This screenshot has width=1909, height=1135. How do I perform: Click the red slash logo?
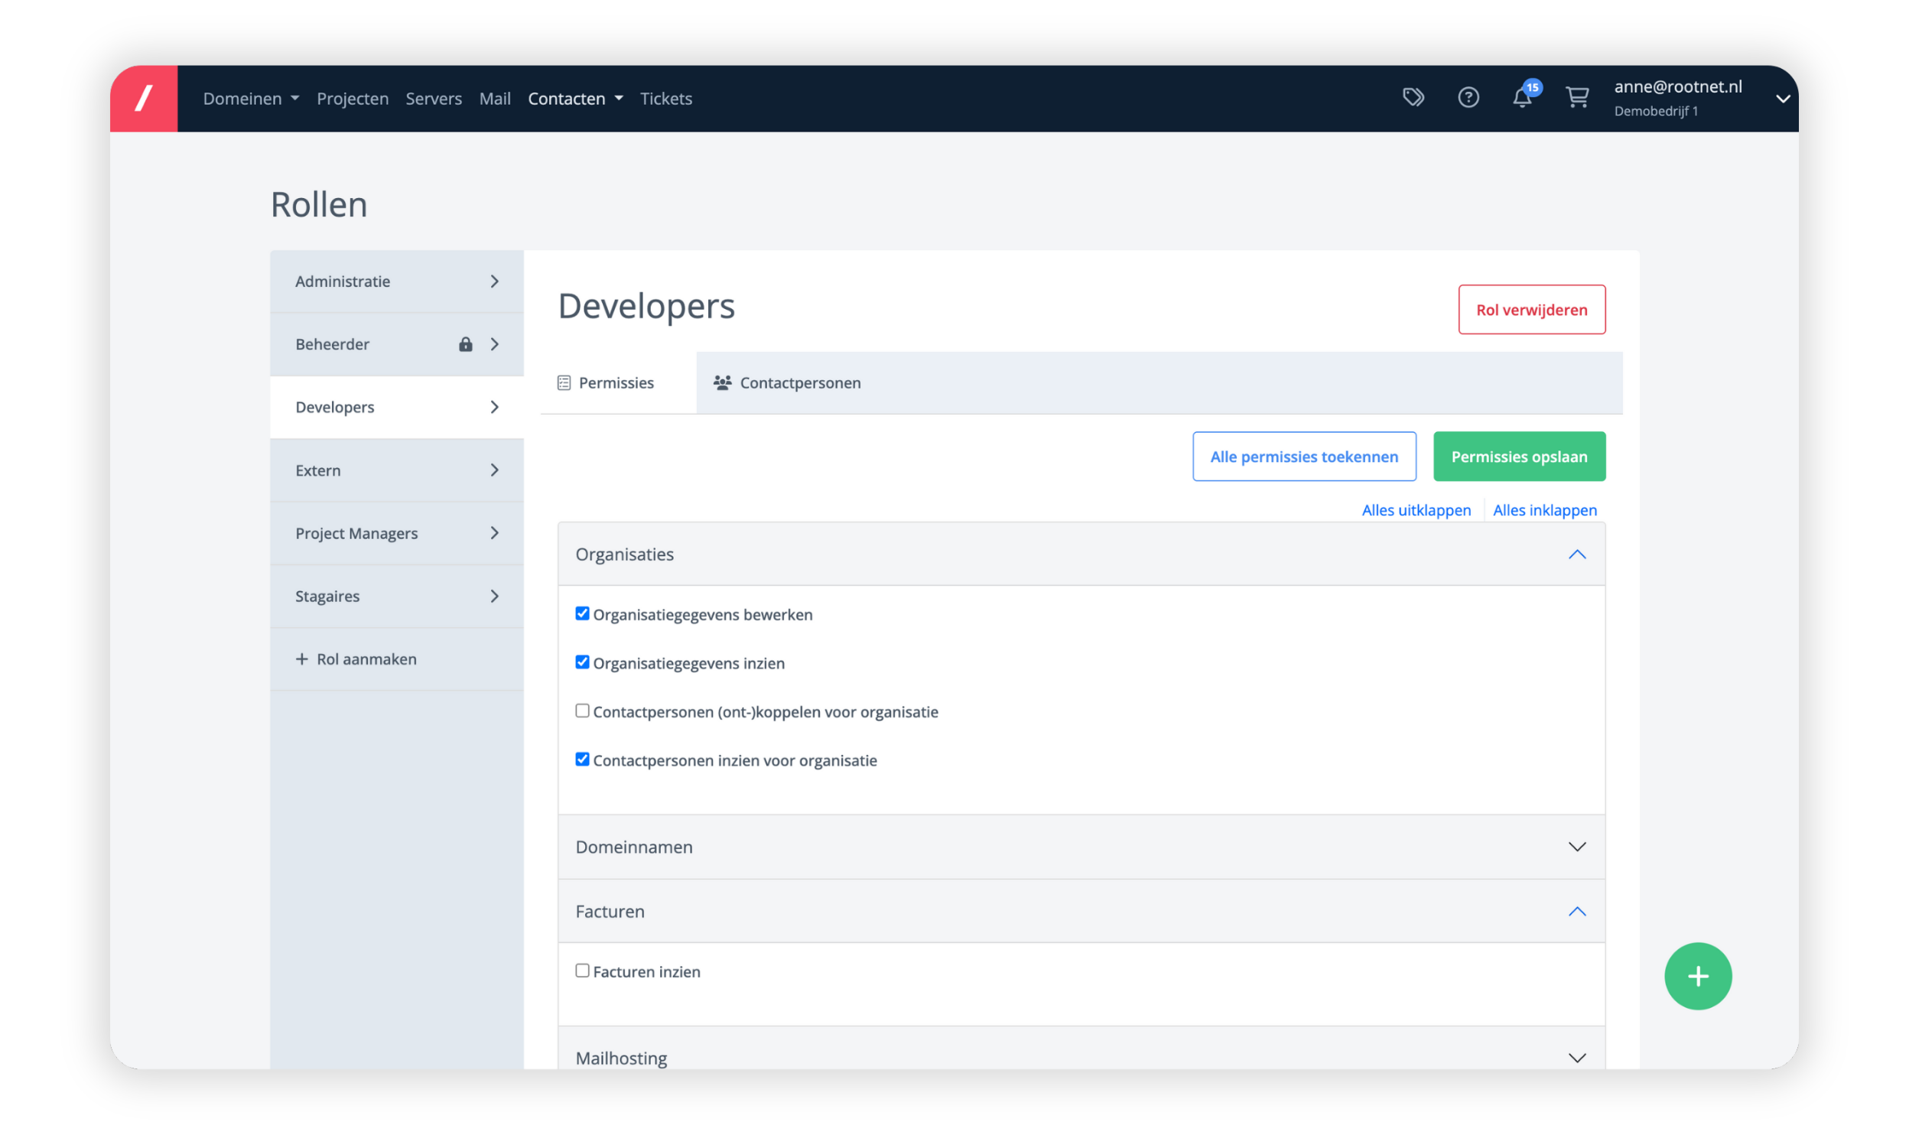pyautogui.click(x=144, y=98)
